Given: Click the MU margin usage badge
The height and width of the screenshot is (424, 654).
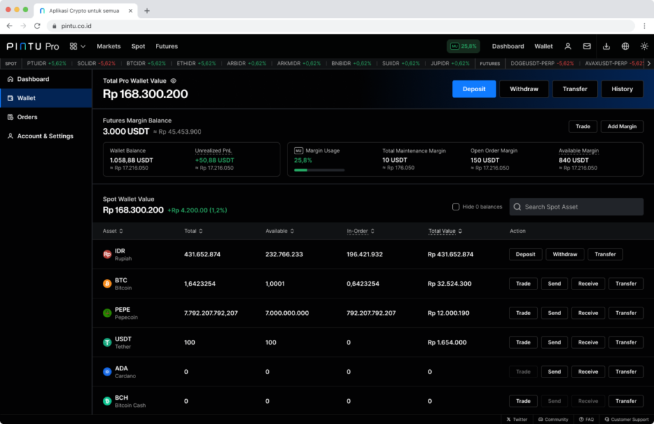Looking at the screenshot, I should [x=464, y=47].
